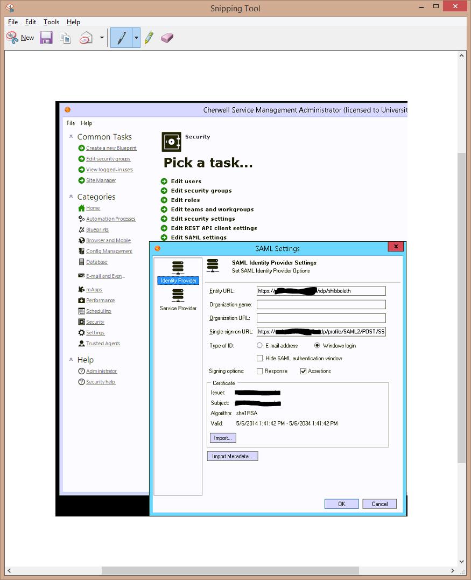Viewport: 471px width, 580px height.
Task: Enable the Response signing checkbox
Action: click(260, 371)
